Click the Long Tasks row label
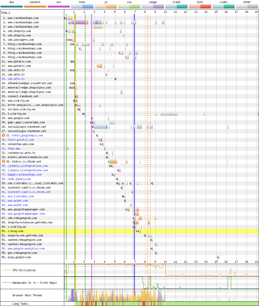 coord(20,304)
